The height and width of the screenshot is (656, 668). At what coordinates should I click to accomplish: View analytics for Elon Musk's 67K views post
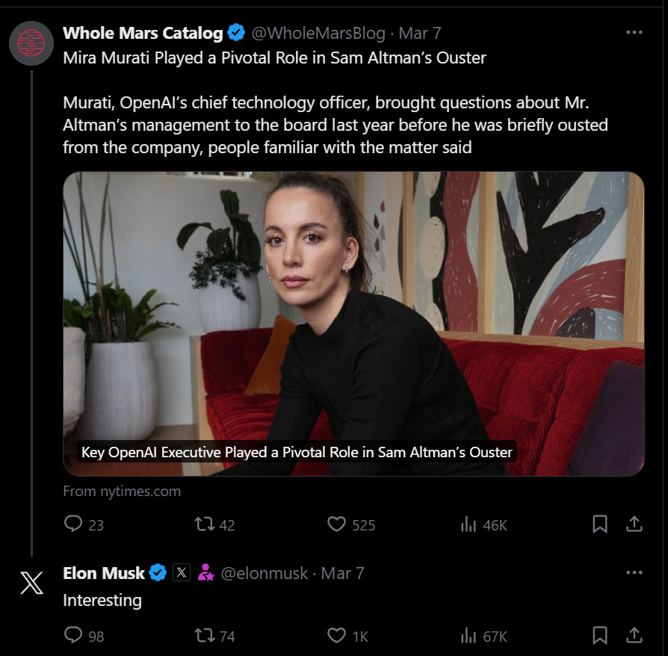click(469, 635)
